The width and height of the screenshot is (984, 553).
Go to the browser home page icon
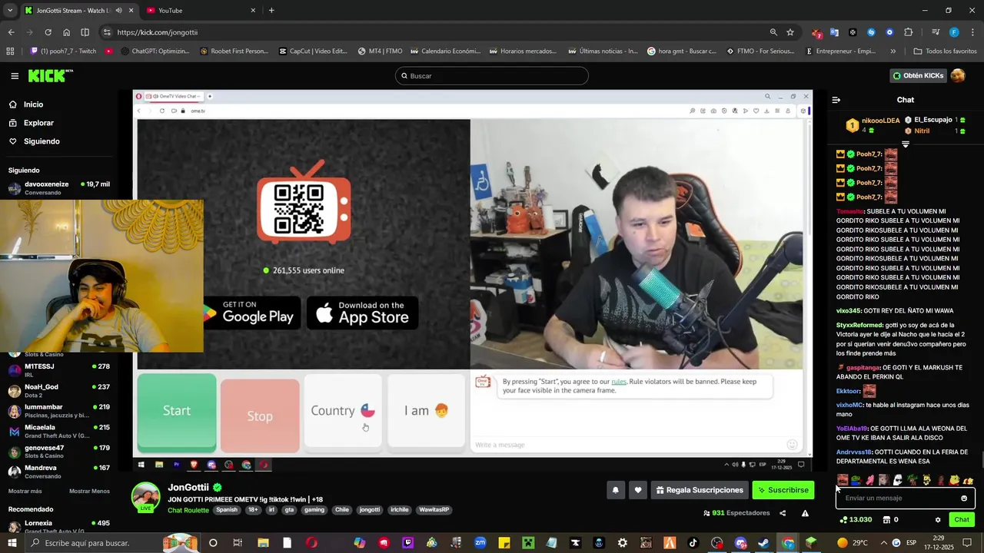point(66,32)
